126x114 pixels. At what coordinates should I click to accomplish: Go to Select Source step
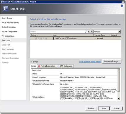click(7, 18)
